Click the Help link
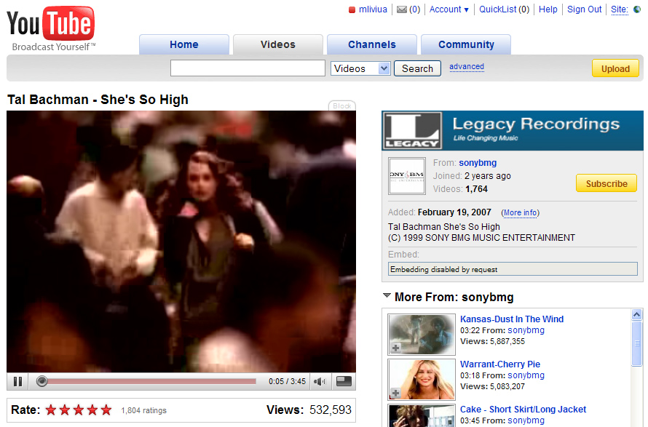Screen dimensions: 648x427 (548, 9)
